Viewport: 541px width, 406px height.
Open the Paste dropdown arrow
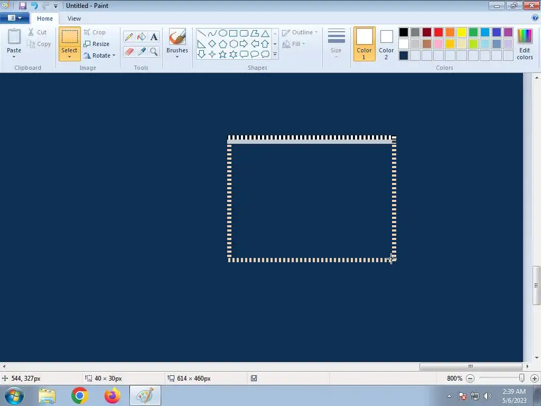click(x=14, y=57)
